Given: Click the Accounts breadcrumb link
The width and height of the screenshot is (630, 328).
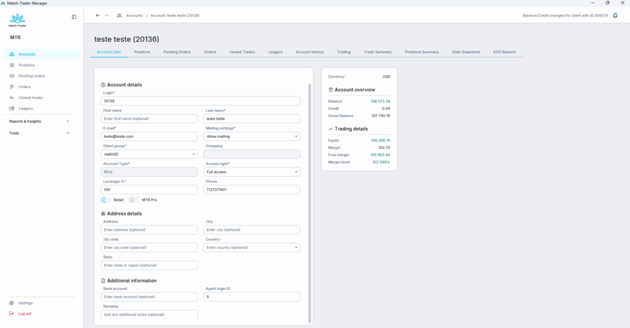Looking at the screenshot, I should point(134,15).
